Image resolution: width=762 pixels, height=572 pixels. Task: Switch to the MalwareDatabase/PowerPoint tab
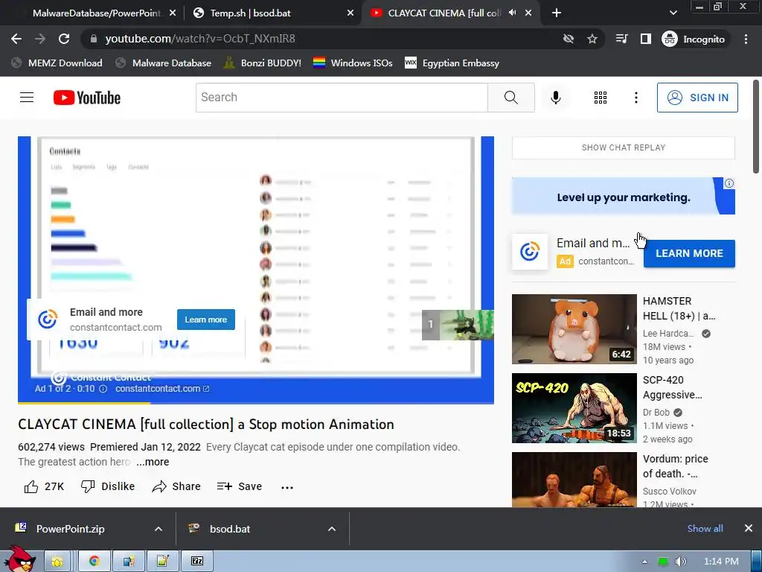[96, 13]
